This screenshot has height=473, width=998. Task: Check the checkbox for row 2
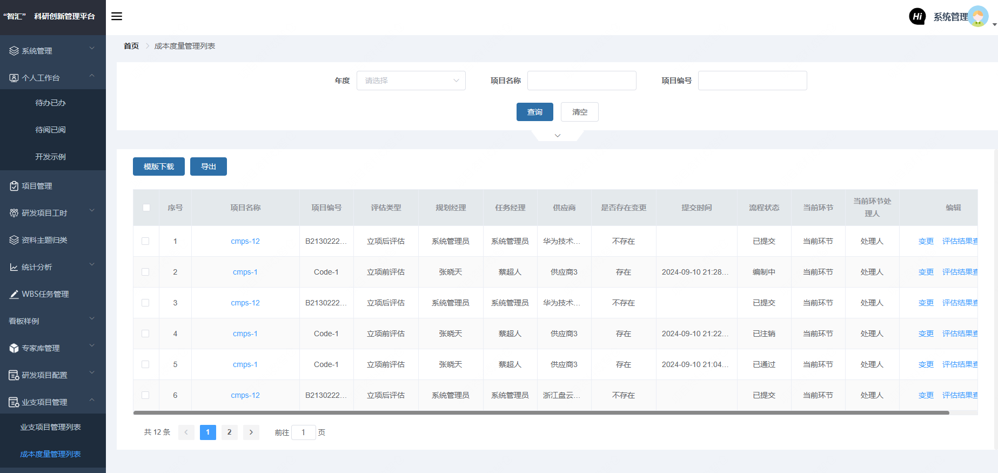coord(145,272)
